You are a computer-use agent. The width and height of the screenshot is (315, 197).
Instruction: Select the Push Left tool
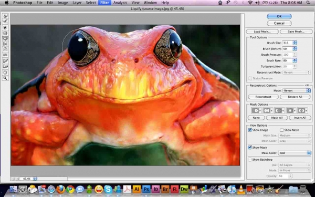tap(5, 44)
